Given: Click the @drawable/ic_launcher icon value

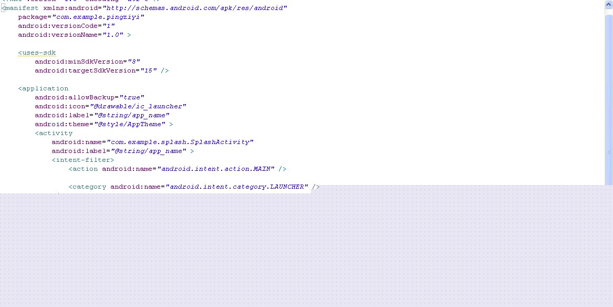Looking at the screenshot, I should tap(138, 106).
